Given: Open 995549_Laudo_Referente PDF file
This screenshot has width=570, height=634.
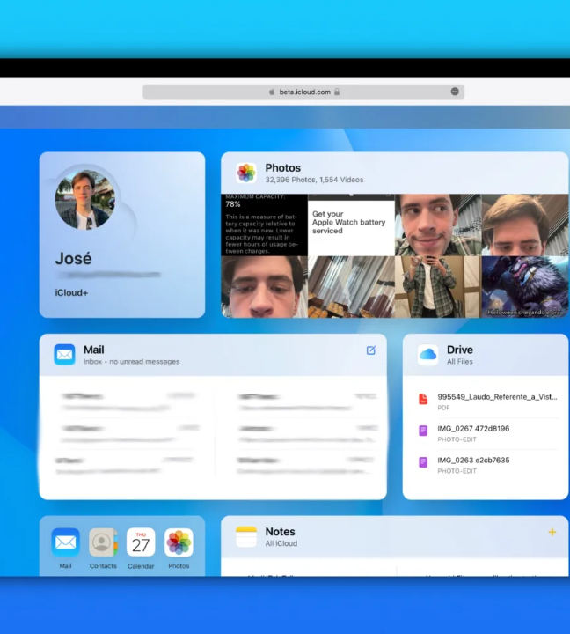Looking at the screenshot, I should click(x=497, y=397).
